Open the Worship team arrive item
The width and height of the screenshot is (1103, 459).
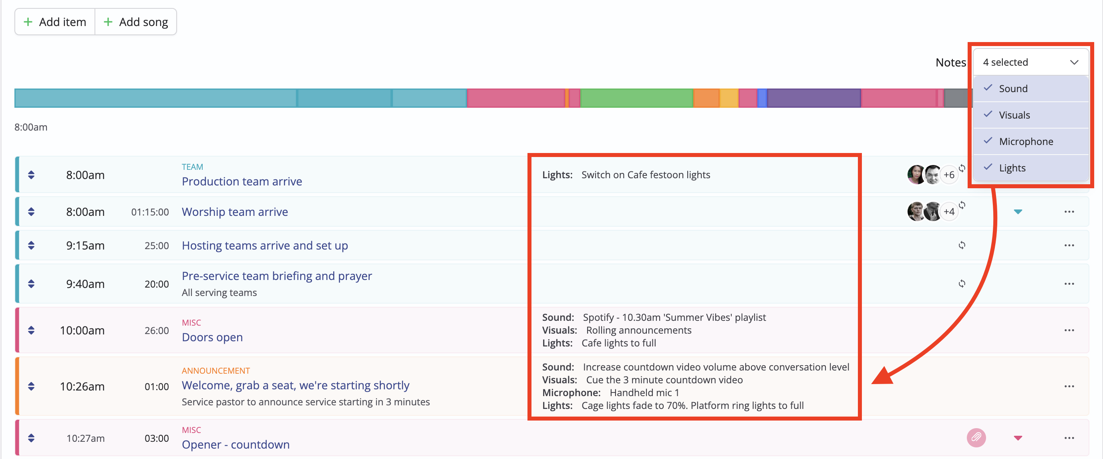click(x=235, y=211)
